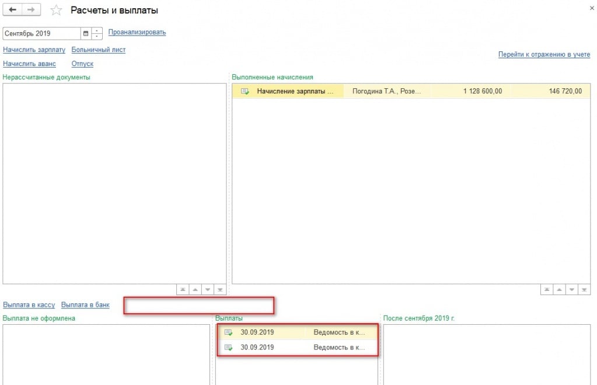Click the Выплата в банк link

pos(85,304)
